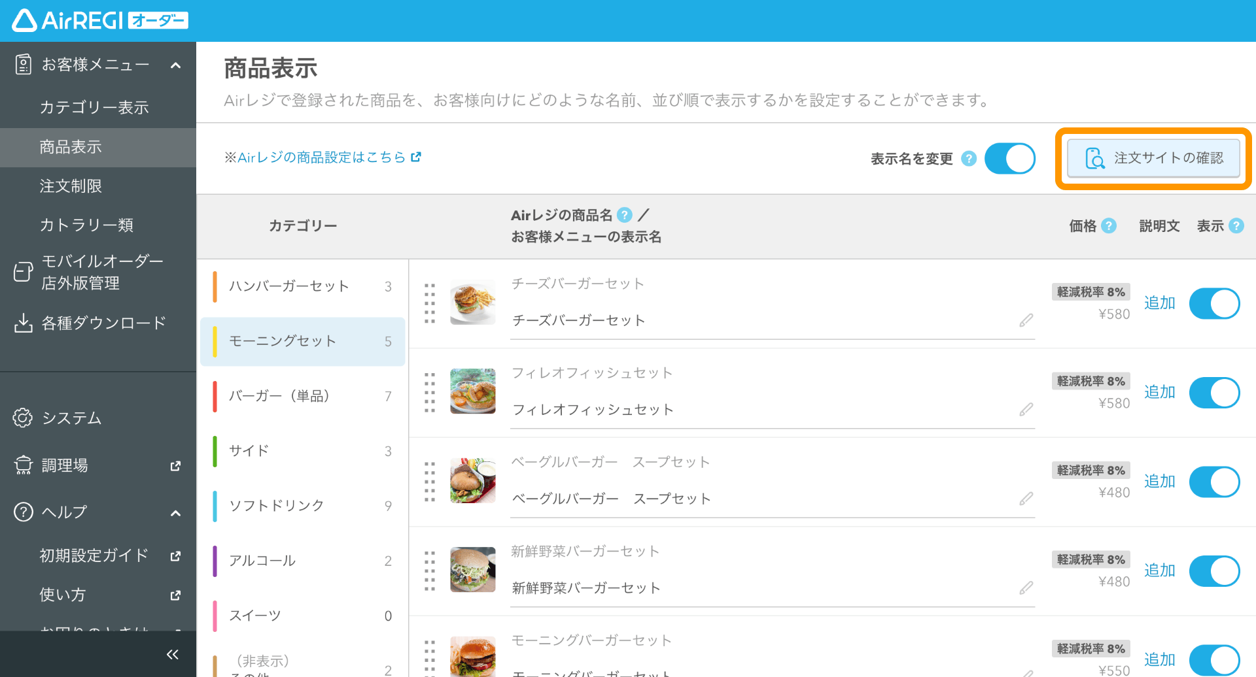1256x677 pixels.
Task: Disable visibility toggle for フィレオフィッシュセット
Action: [1214, 393]
